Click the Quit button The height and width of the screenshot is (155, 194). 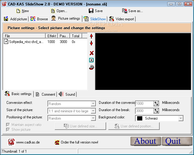[x=177, y=141]
